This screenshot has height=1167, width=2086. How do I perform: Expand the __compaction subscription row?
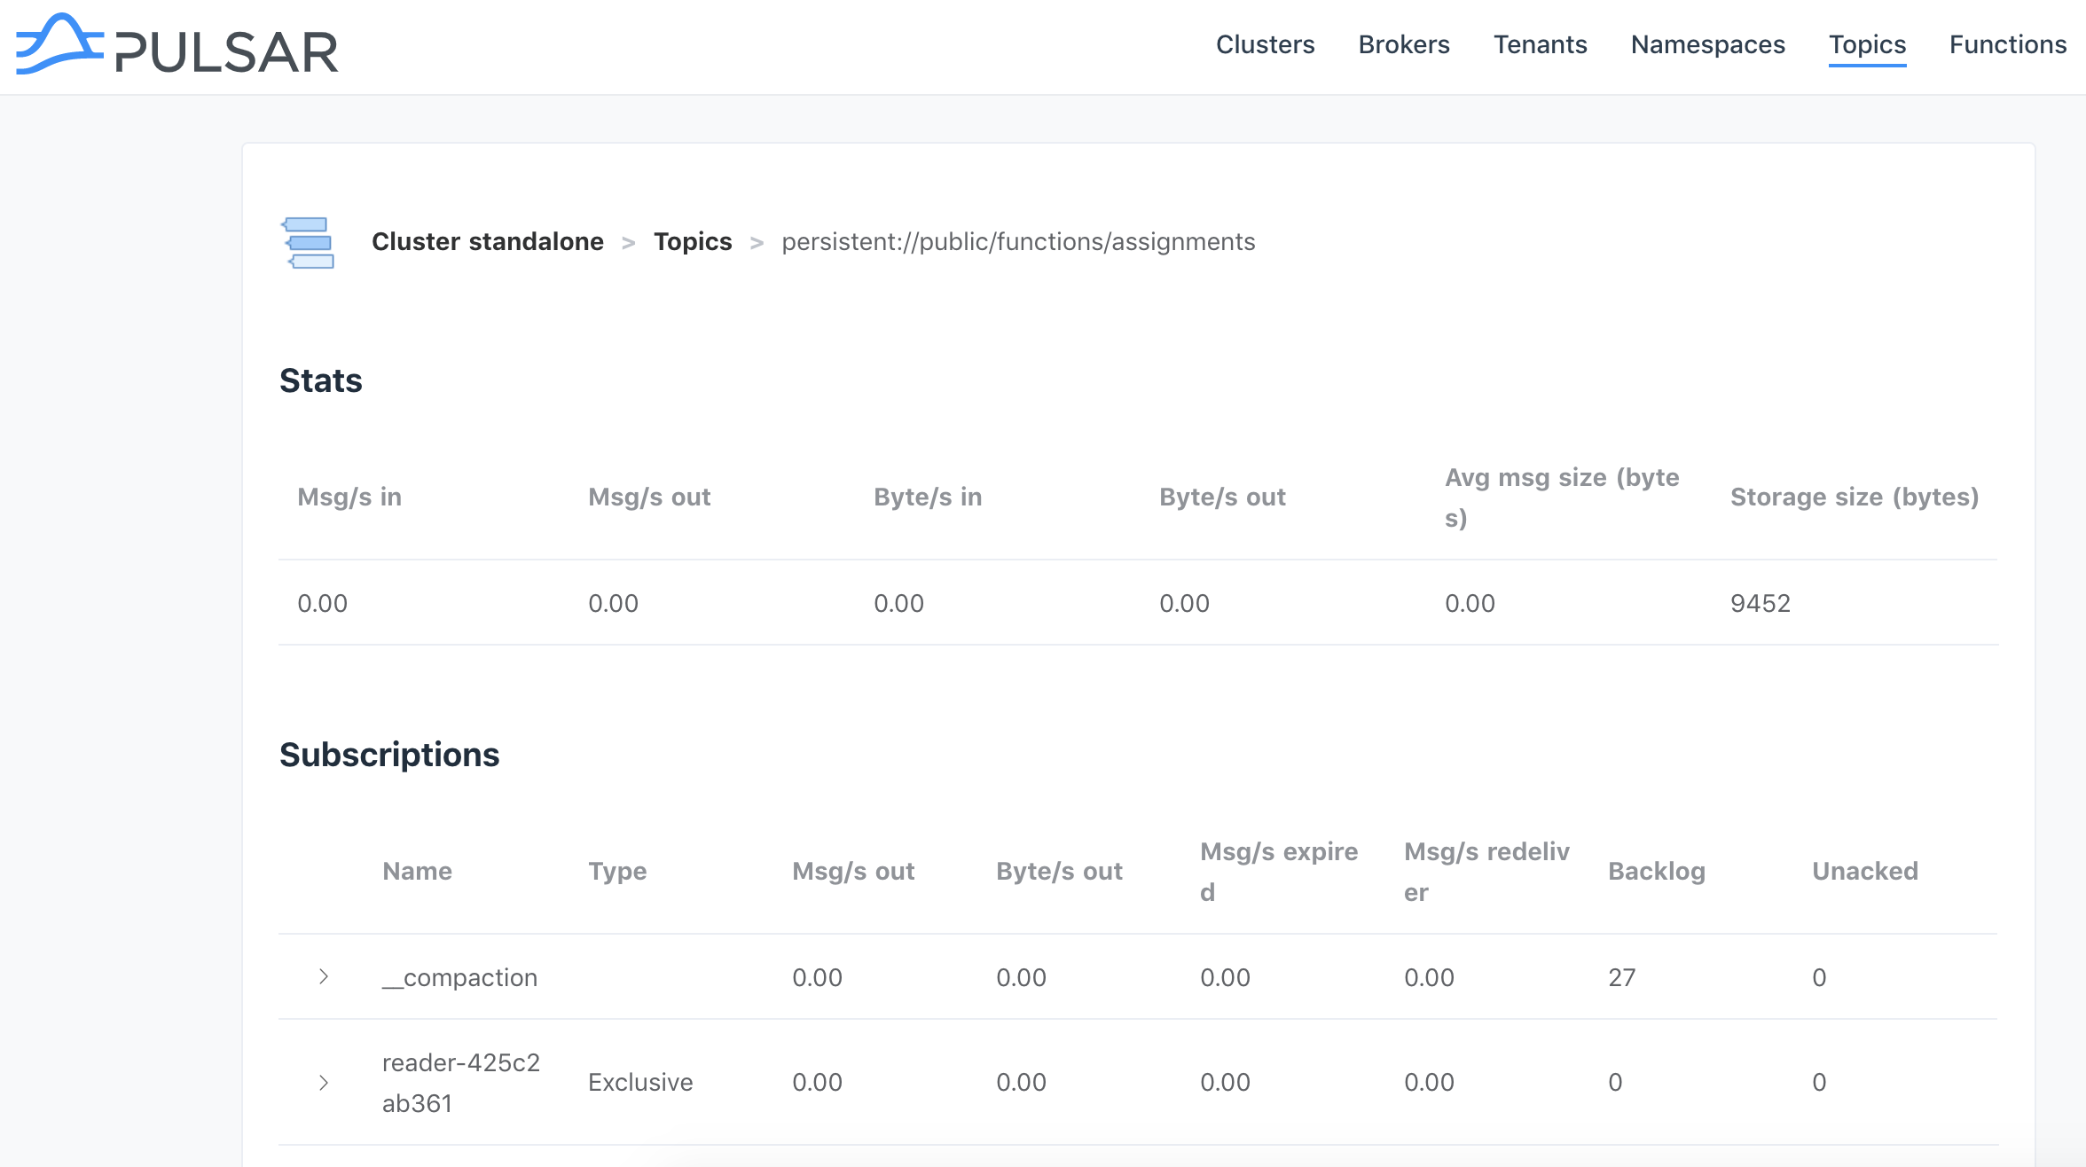click(x=324, y=976)
